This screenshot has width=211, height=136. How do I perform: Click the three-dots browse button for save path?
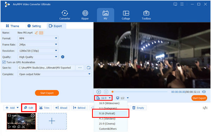coord(80,68)
